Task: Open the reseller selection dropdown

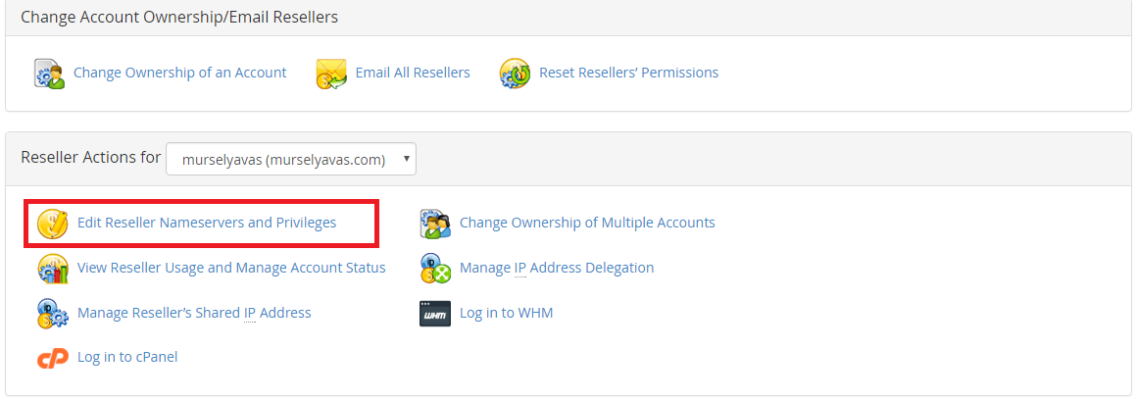Action: point(291,159)
